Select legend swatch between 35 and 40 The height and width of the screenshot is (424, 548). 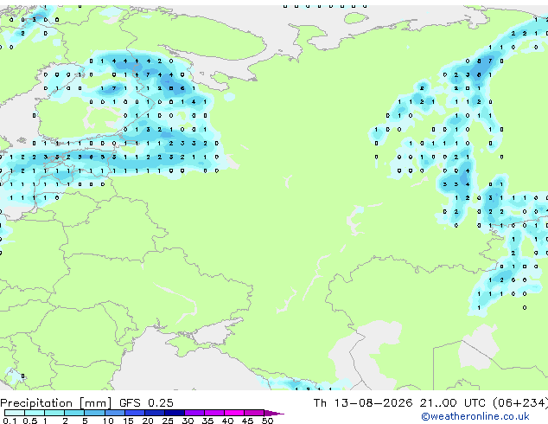click(214, 413)
